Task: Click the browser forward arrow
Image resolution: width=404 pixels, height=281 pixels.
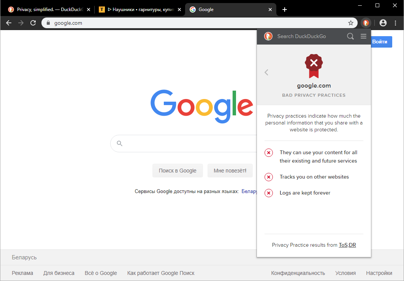Action: pos(21,23)
